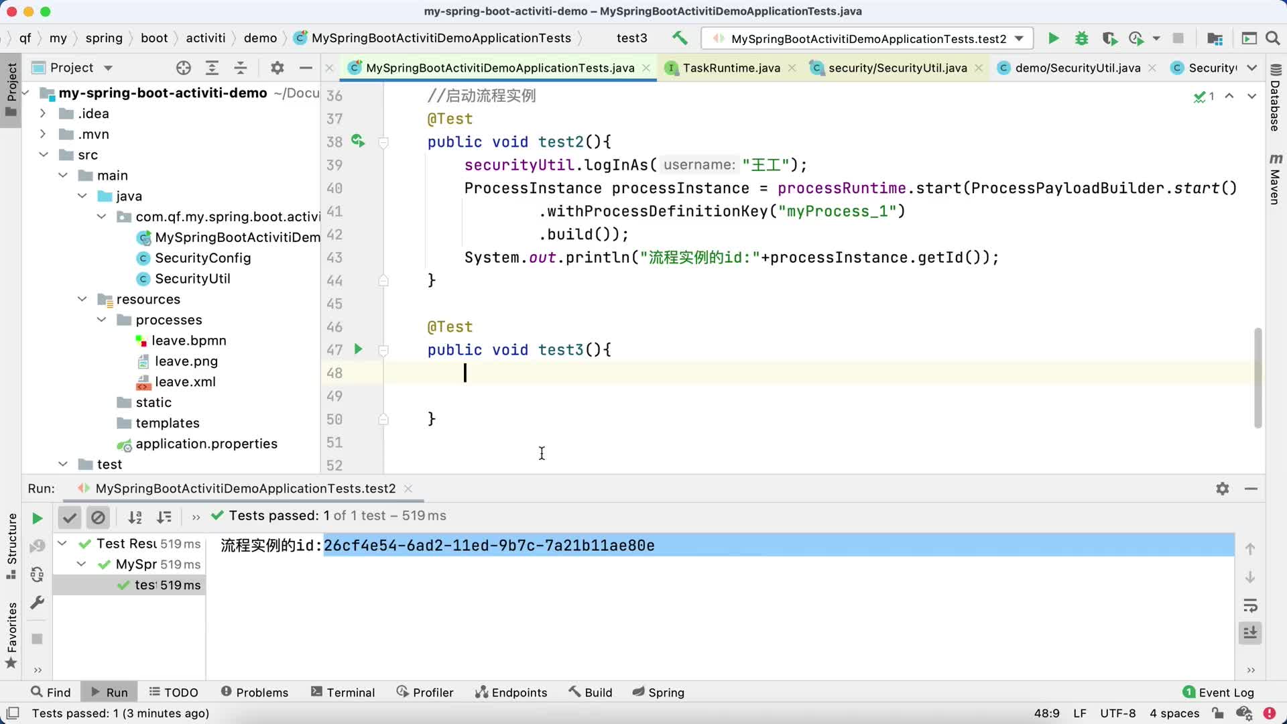Click LF line separator in status bar
This screenshot has width=1287, height=724.
(x=1079, y=713)
